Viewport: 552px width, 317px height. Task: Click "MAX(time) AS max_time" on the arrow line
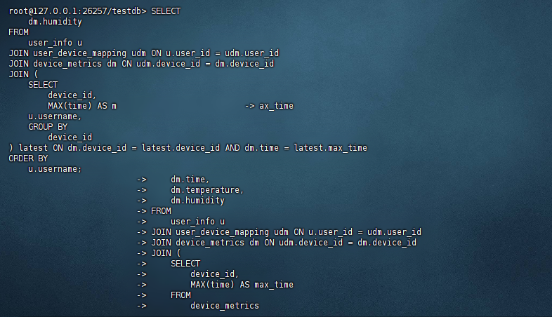pos(242,285)
